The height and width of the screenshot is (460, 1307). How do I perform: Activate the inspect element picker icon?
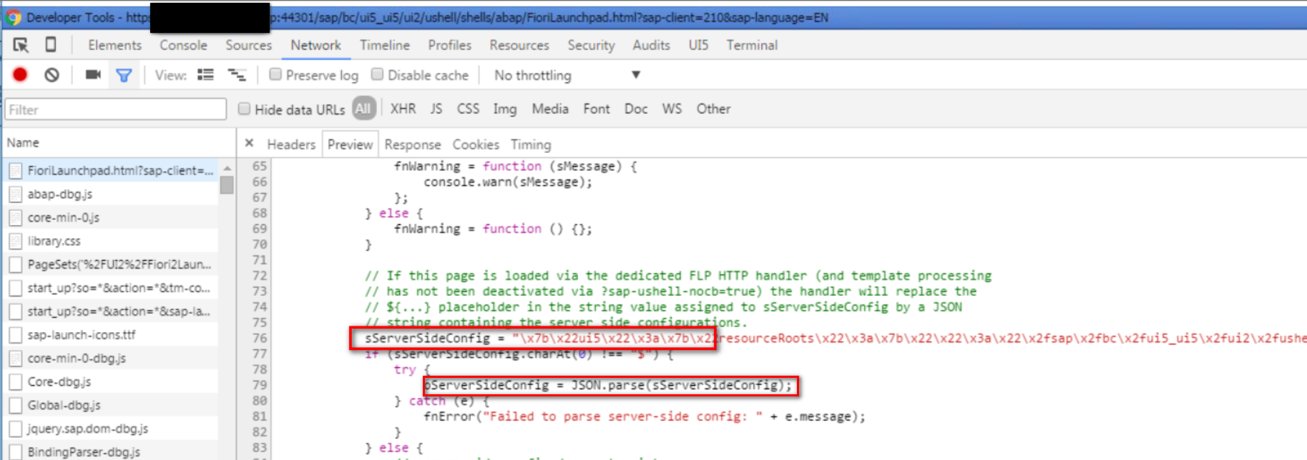21,45
